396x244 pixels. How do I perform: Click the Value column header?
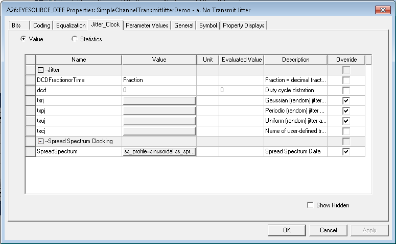coord(159,60)
